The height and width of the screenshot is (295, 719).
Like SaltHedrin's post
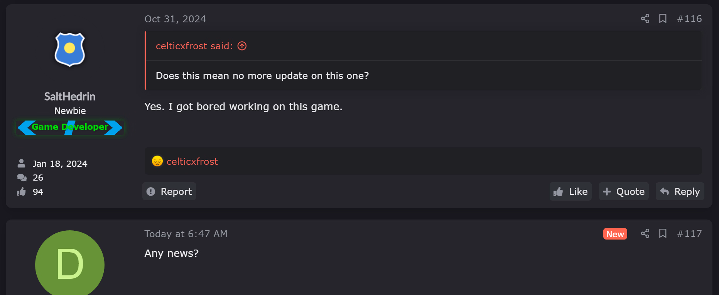click(x=570, y=191)
